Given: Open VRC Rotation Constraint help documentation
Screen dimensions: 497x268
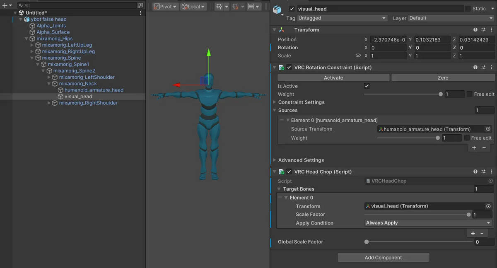Looking at the screenshot, I should pyautogui.click(x=475, y=67).
